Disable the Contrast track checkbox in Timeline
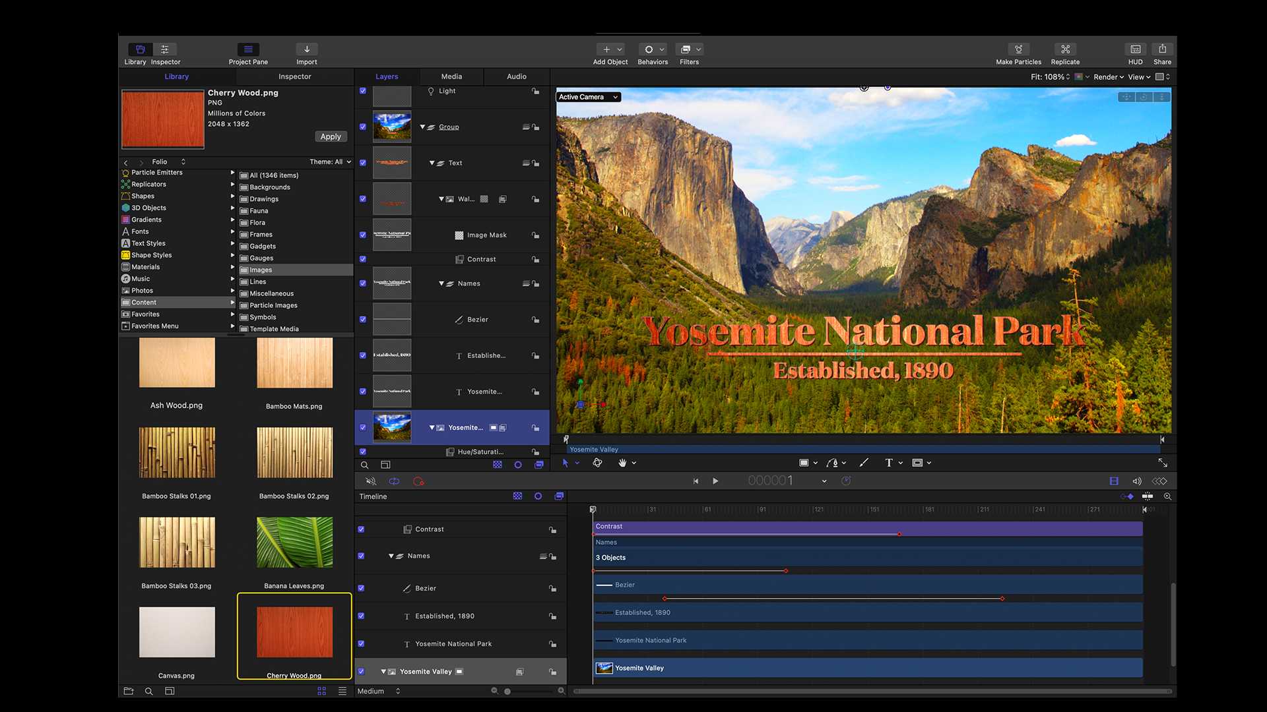The width and height of the screenshot is (1267, 712). [361, 529]
